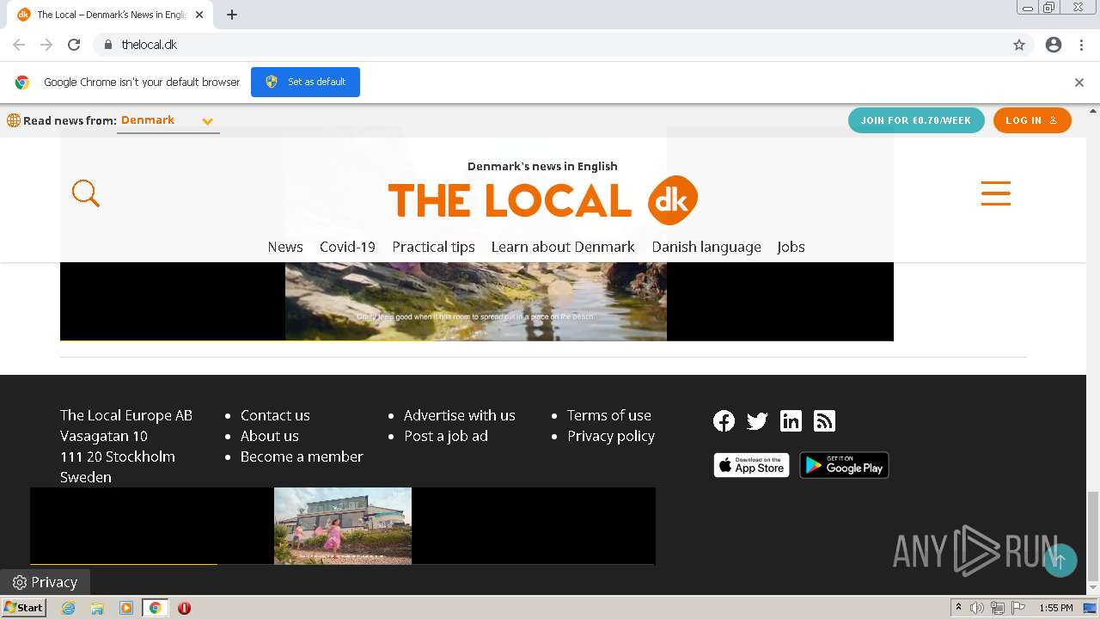Expand the Denmark country dropdown

(168, 120)
